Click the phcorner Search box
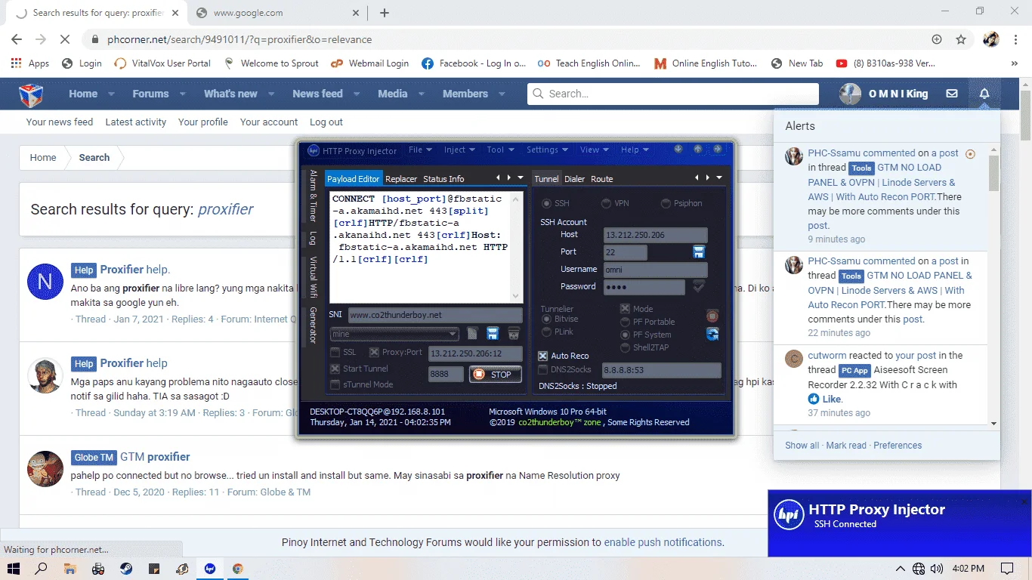The width and height of the screenshot is (1032, 580). tap(672, 94)
